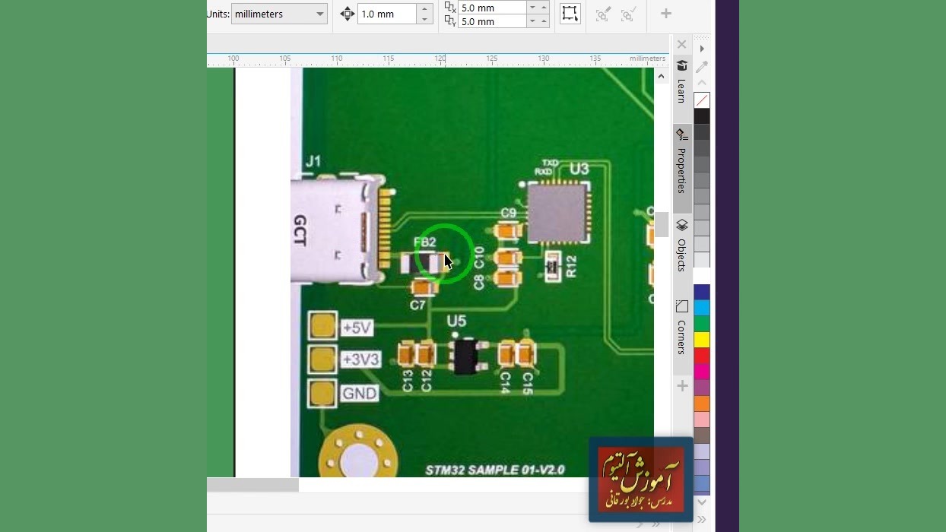Expand the color palette with the double chevron

[702, 520]
